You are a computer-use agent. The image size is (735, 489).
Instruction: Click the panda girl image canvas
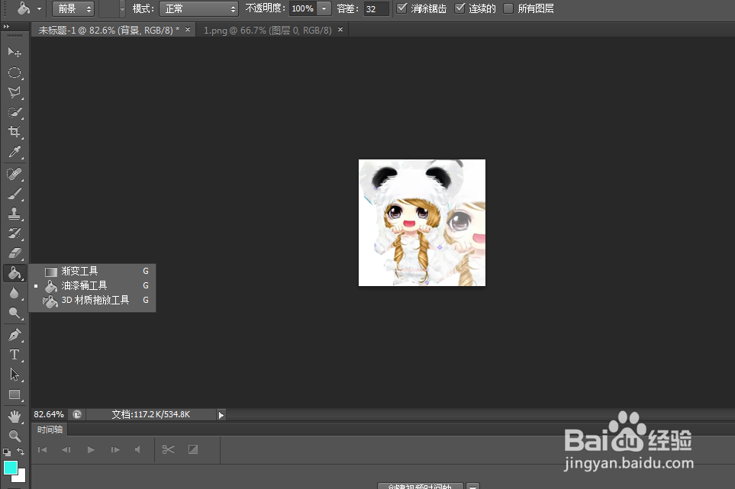422,223
